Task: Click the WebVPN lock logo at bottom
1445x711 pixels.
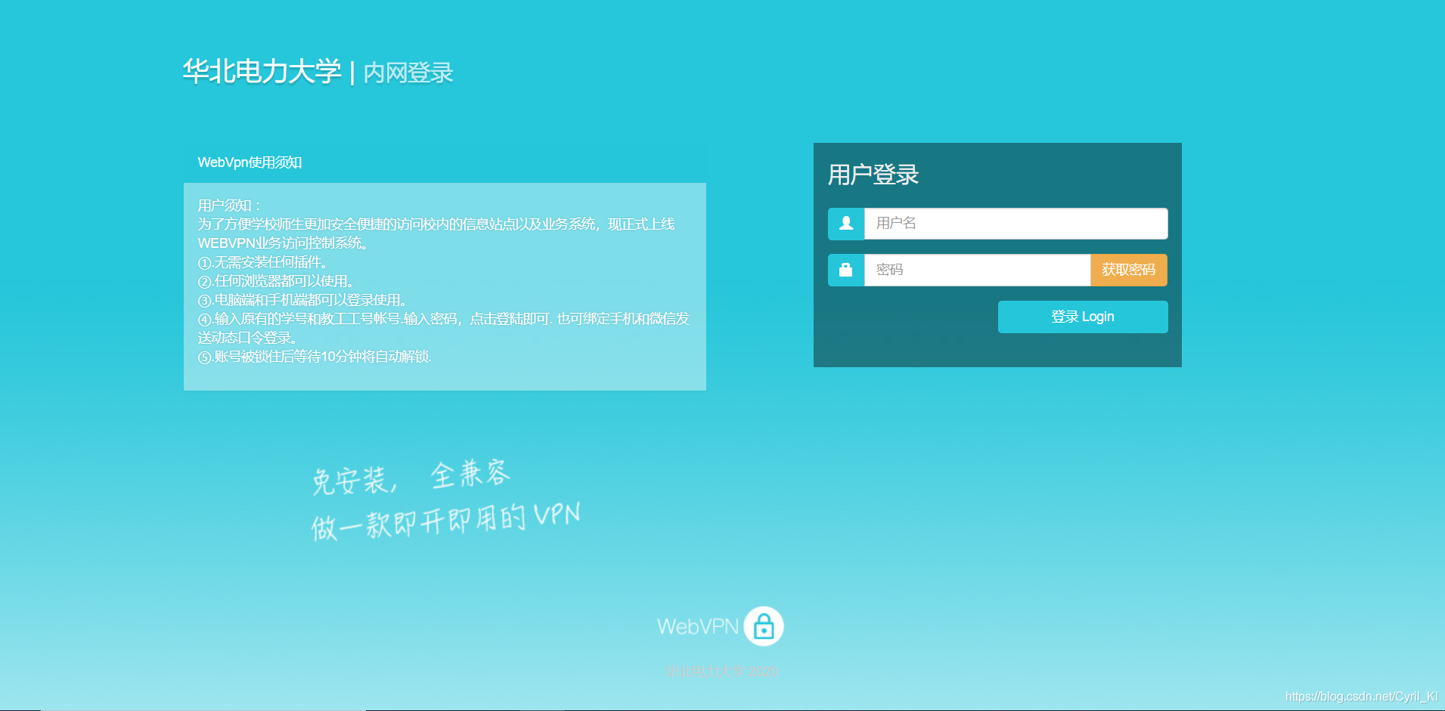Action: point(764,626)
